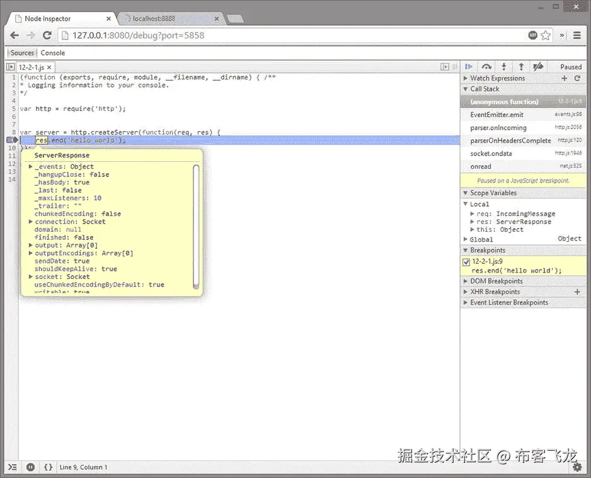The image size is (591, 478).
Task: Expand the this: Object variable
Action: 472,229
